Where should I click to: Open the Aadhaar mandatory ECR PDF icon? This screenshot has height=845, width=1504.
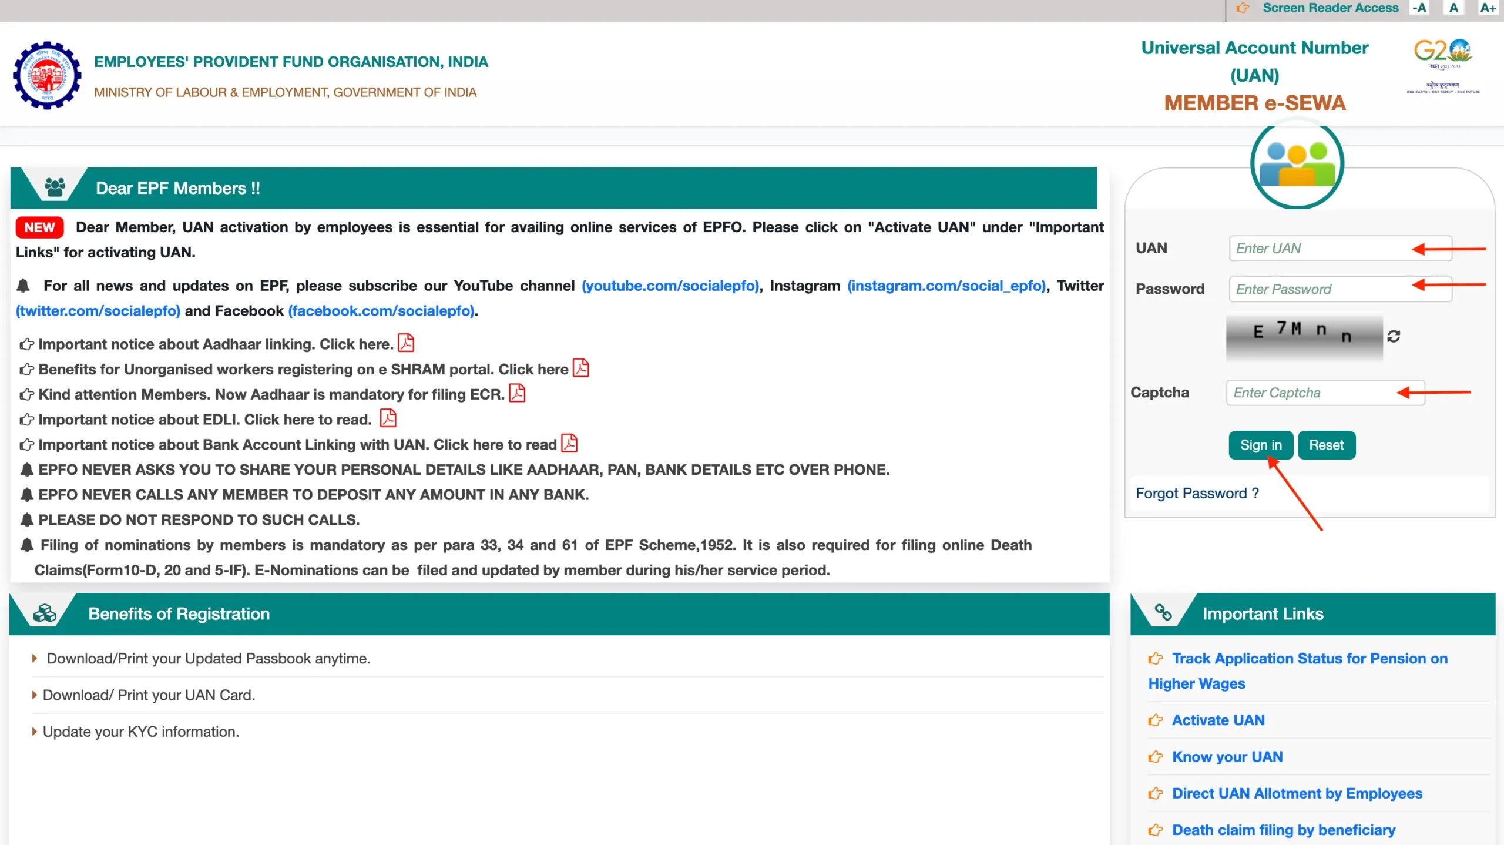point(517,393)
